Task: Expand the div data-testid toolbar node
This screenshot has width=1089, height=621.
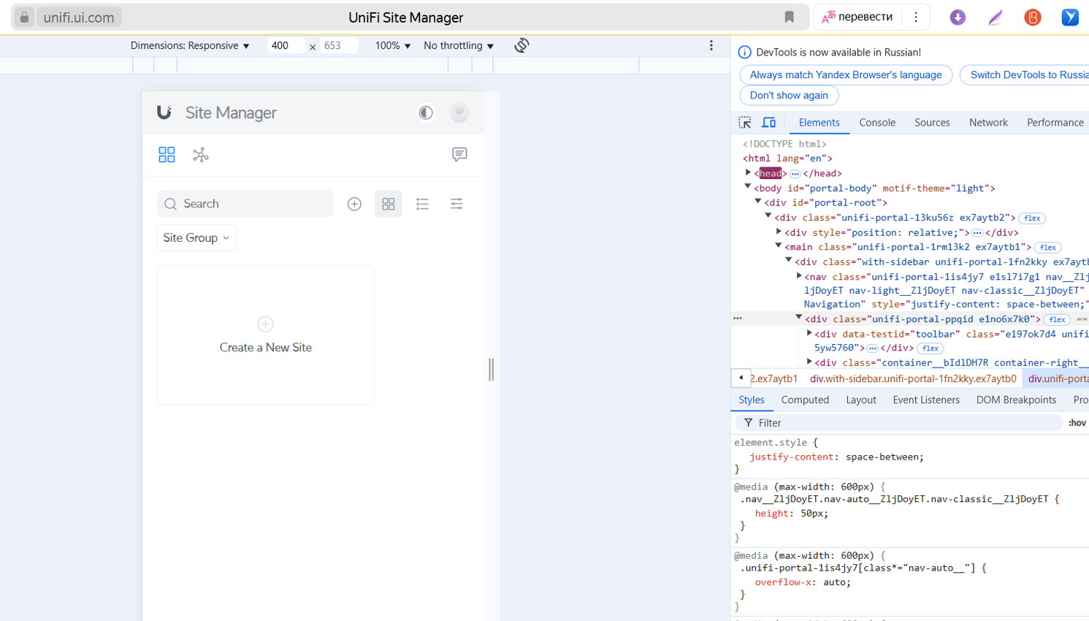Action: 809,333
